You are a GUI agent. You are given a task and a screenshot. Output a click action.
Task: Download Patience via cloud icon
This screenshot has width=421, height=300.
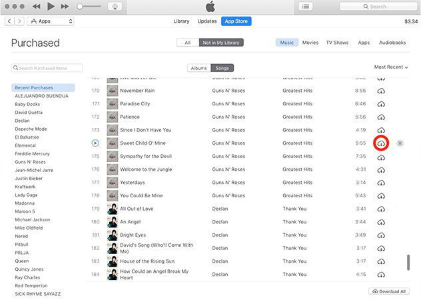click(x=381, y=117)
